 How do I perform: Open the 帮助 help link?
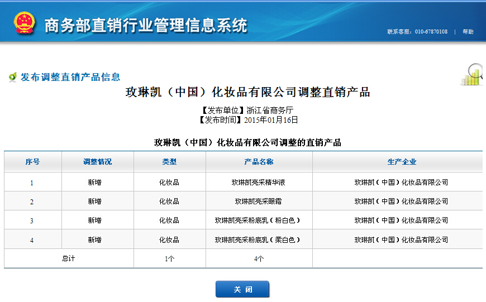coord(468,32)
